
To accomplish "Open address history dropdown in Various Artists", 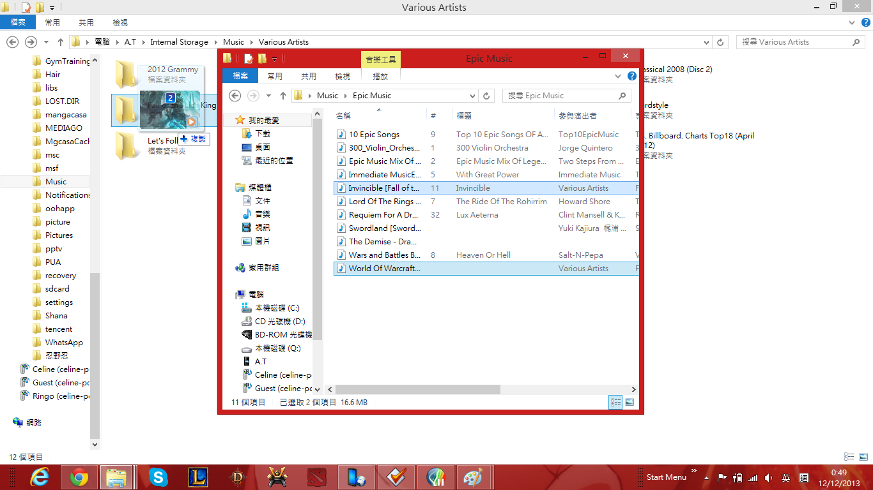I will pos(706,42).
